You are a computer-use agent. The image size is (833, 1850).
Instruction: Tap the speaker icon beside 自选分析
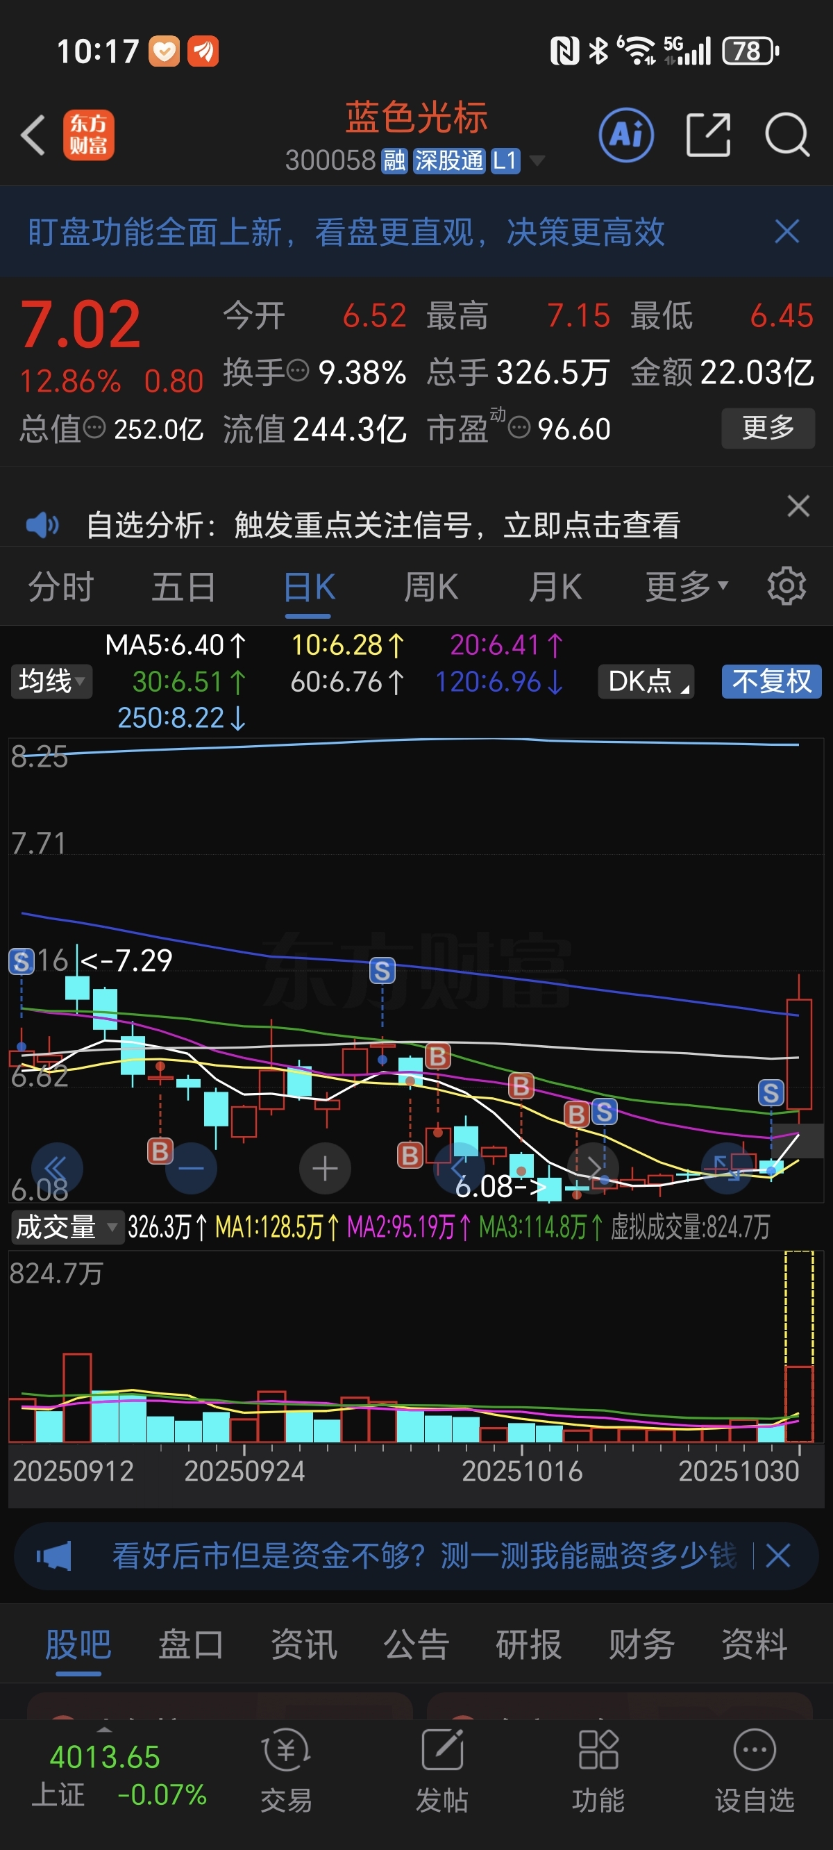(42, 525)
